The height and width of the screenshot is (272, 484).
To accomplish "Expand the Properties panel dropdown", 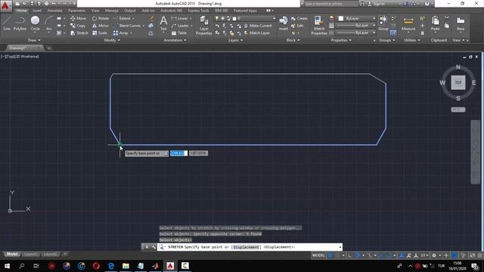I will pos(341,40).
